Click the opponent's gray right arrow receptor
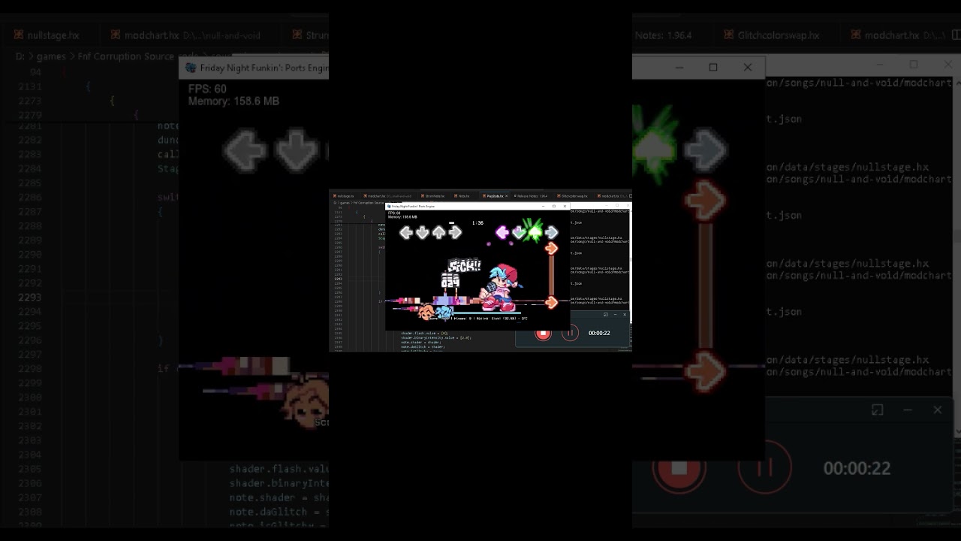The image size is (961, 541). click(x=455, y=233)
